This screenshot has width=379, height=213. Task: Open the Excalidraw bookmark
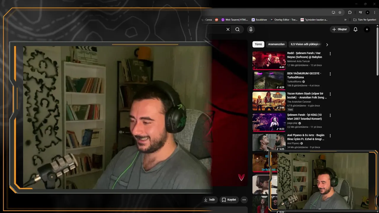point(259,20)
